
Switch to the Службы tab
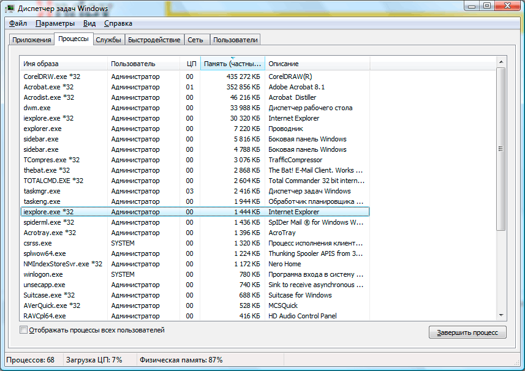108,40
